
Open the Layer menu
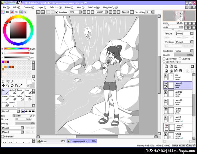(x=42, y=8)
